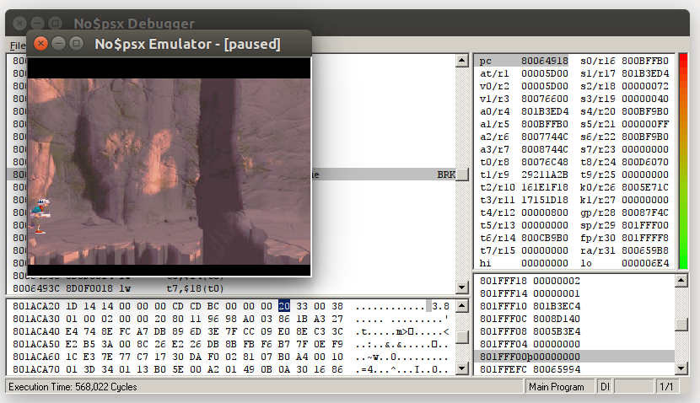Select stack entry 801FFEFC 80065994
The width and height of the screenshot is (700, 403).
[530, 369]
